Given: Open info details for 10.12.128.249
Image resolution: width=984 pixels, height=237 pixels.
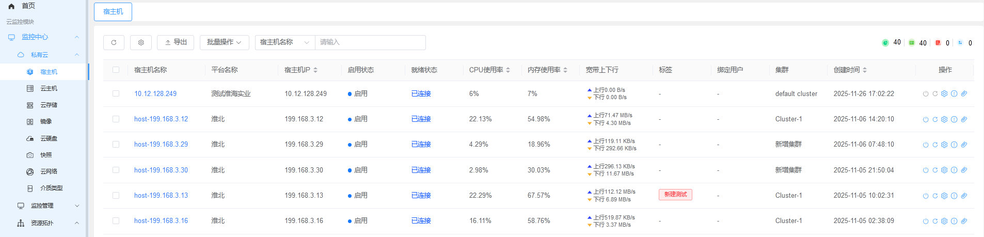Looking at the screenshot, I should pos(954,94).
